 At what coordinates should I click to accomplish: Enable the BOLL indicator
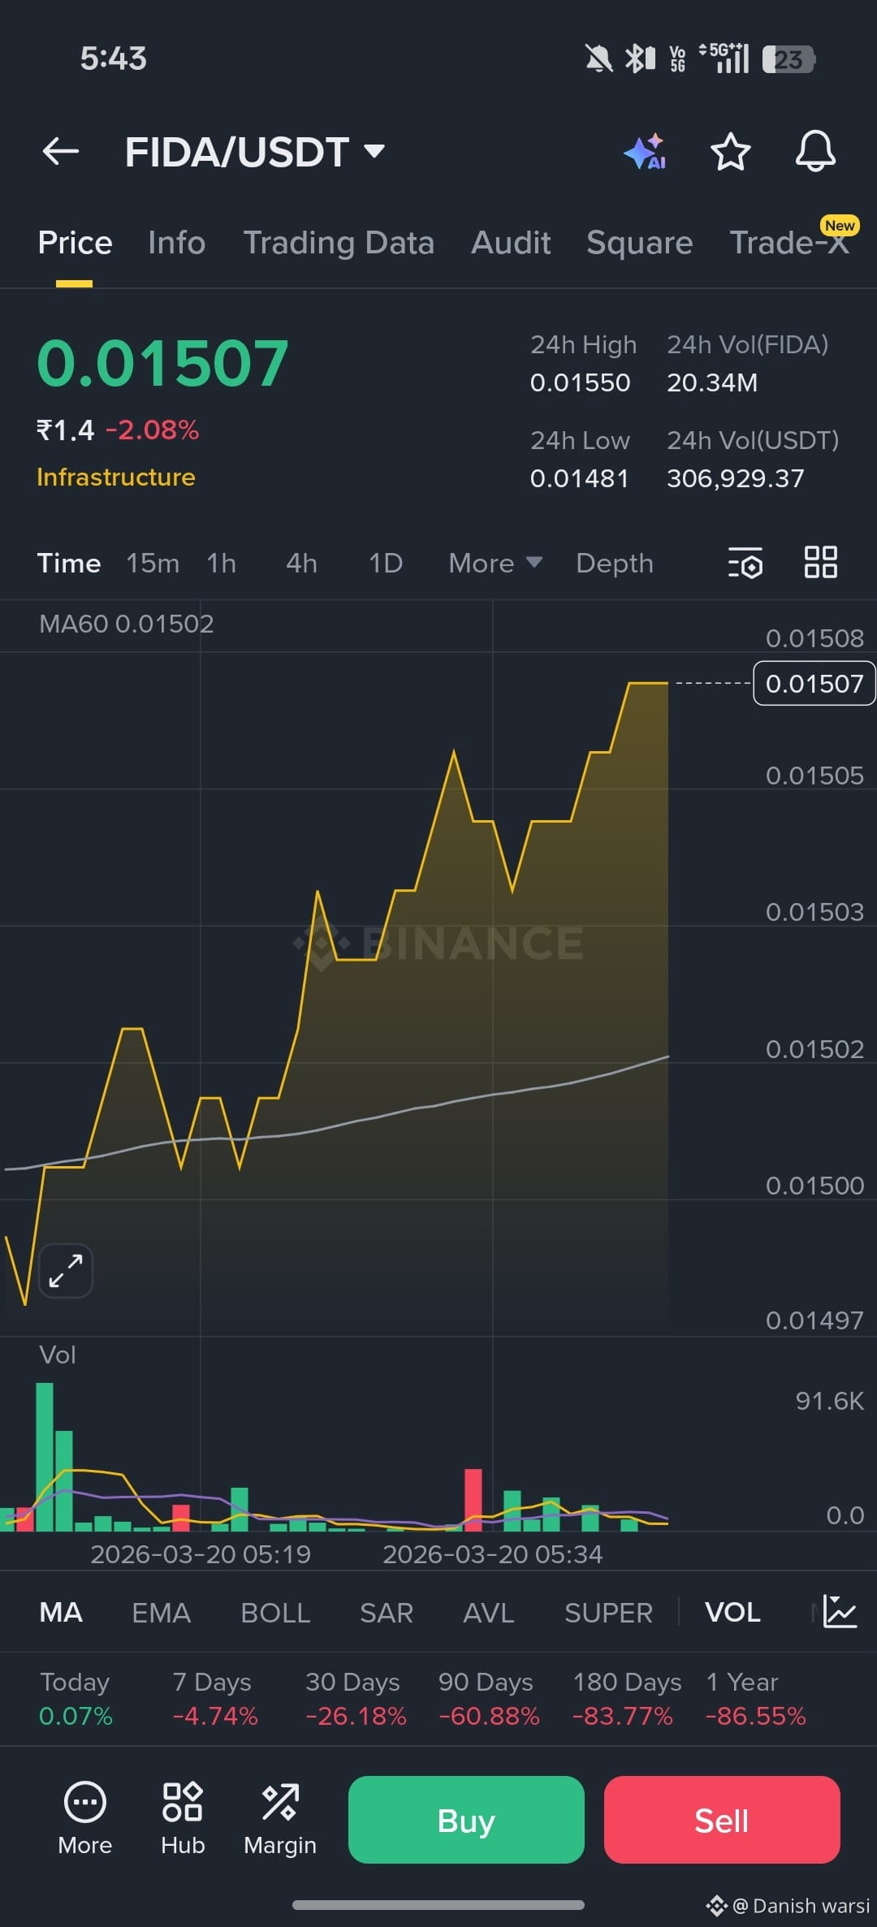click(275, 1612)
